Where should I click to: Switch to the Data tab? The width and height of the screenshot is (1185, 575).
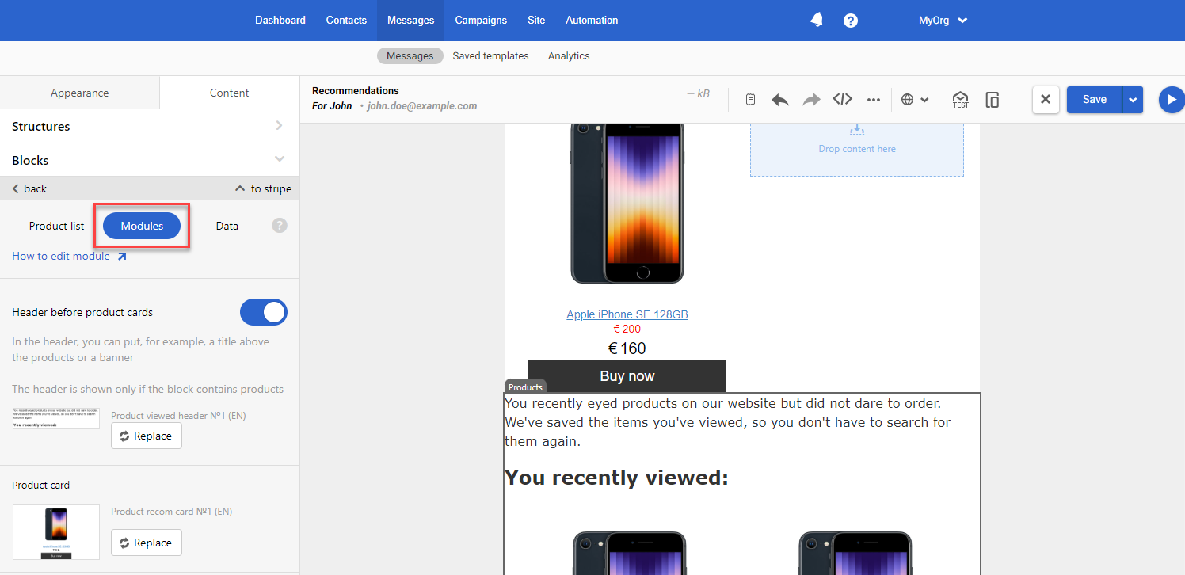coord(227,226)
